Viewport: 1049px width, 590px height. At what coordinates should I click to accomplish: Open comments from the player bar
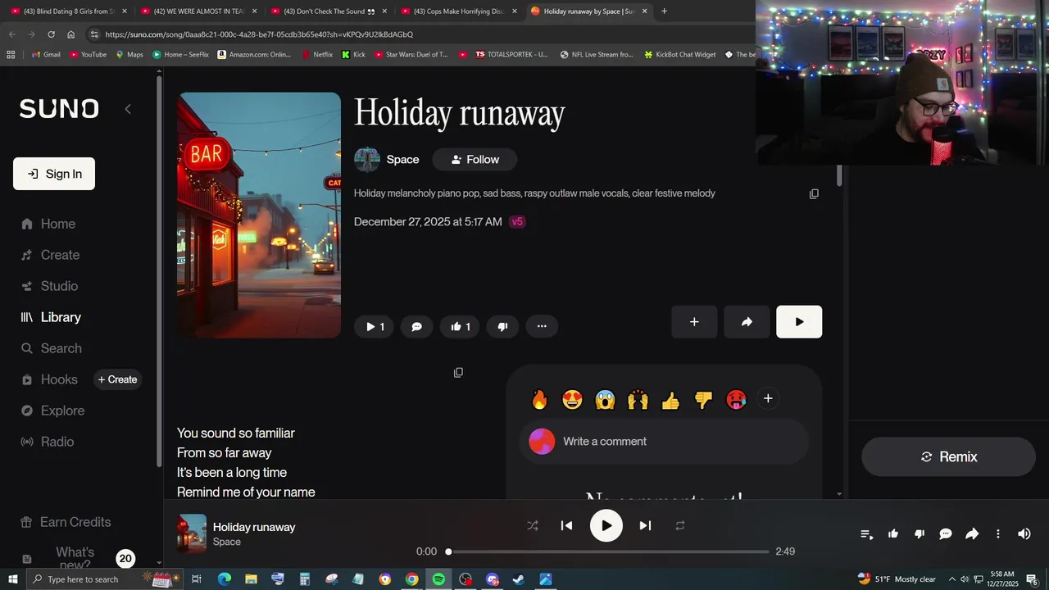[x=946, y=534]
